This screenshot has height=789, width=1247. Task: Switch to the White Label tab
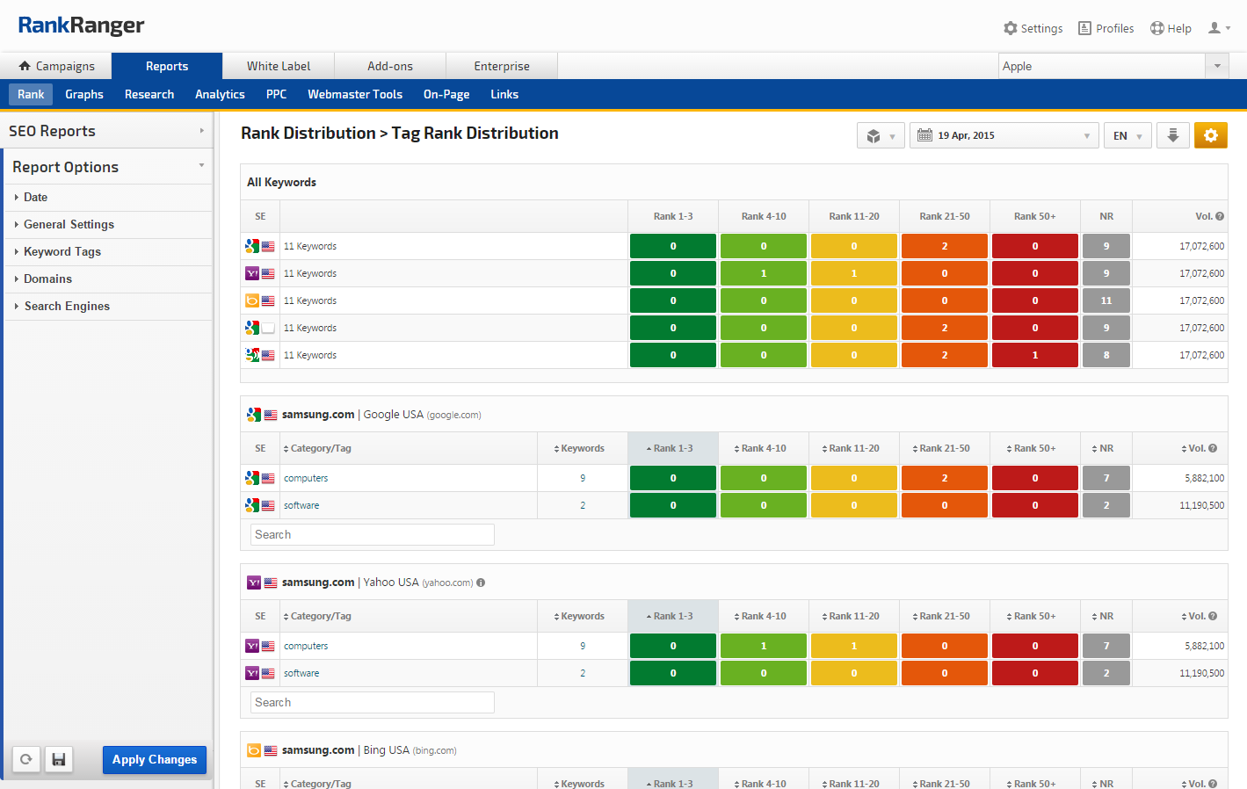(x=279, y=66)
